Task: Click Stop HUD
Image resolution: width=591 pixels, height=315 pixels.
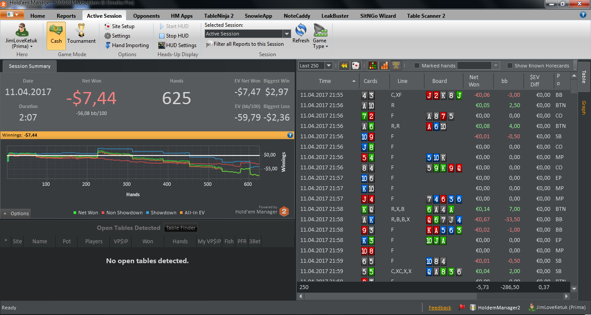Action: pyautogui.click(x=173, y=36)
